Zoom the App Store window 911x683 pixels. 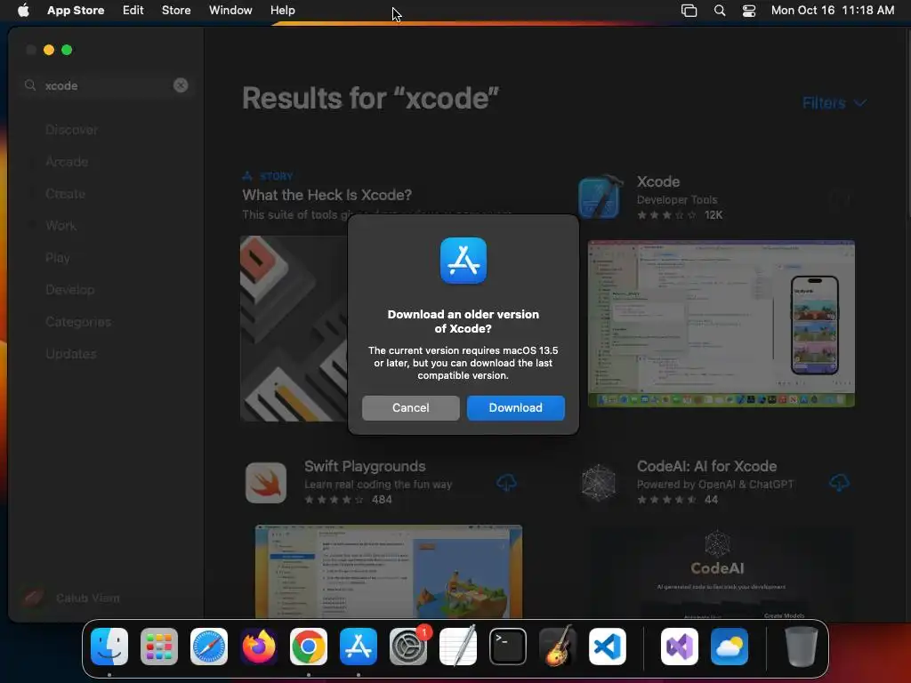(x=67, y=50)
